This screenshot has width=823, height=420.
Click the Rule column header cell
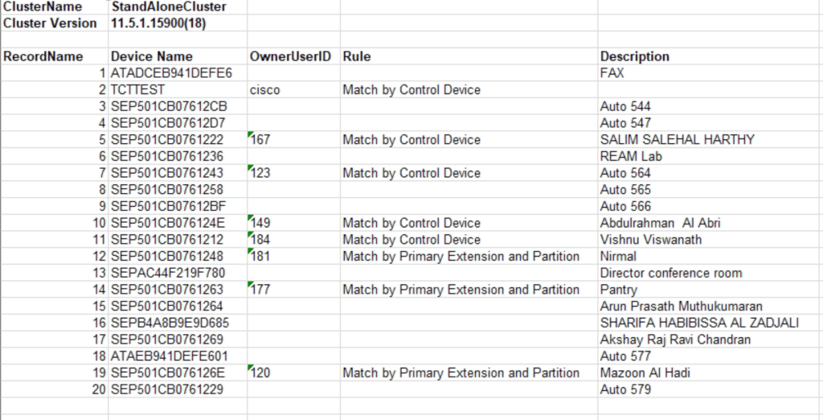pos(357,56)
